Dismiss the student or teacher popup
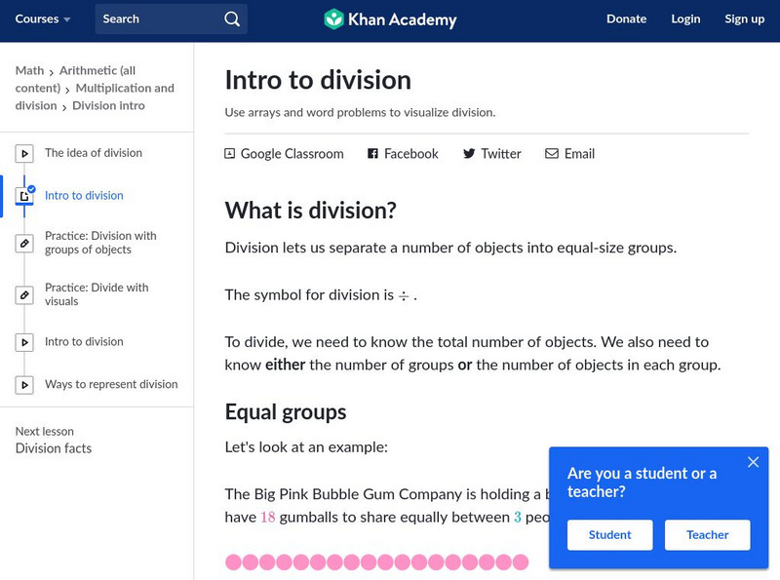 (753, 462)
